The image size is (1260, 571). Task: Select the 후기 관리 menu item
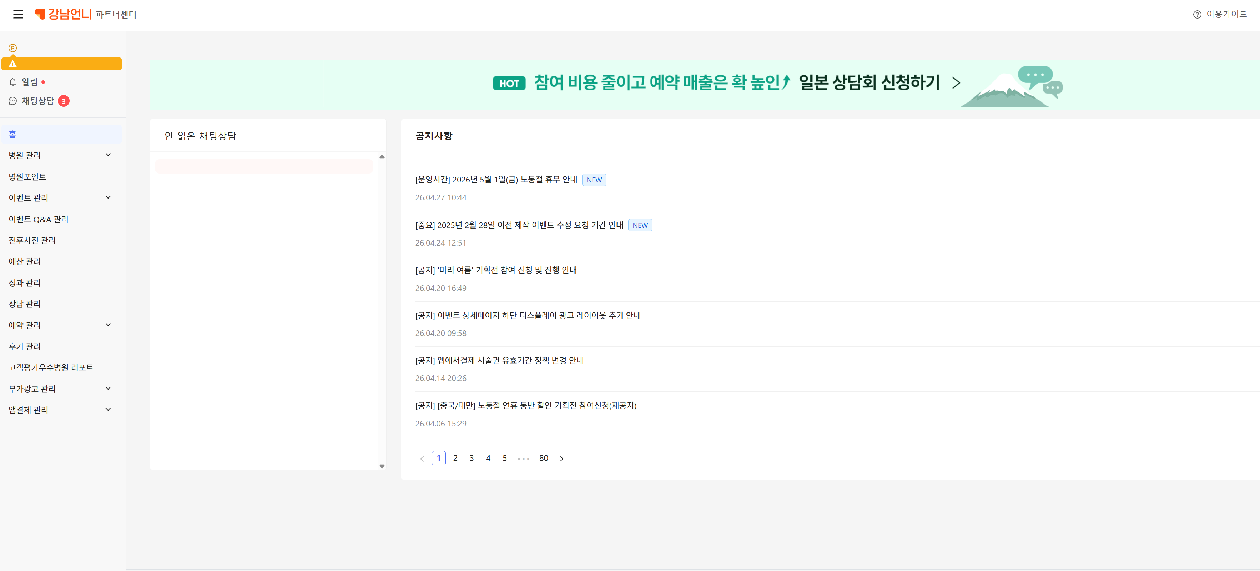click(x=25, y=346)
